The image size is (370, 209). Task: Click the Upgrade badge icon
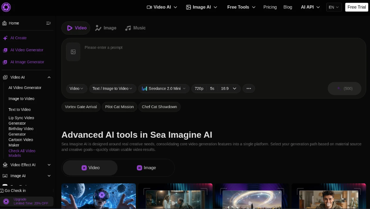coord(6,201)
